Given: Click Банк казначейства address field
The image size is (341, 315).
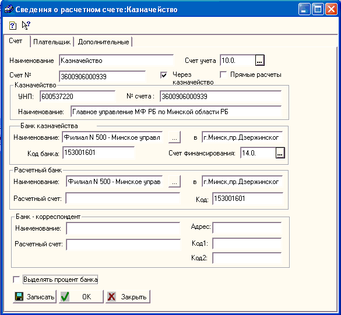Looking at the screenshot, I should [x=242, y=137].
